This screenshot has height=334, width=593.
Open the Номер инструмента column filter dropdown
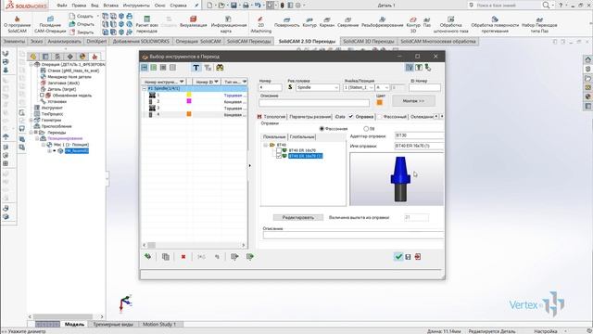182,82
